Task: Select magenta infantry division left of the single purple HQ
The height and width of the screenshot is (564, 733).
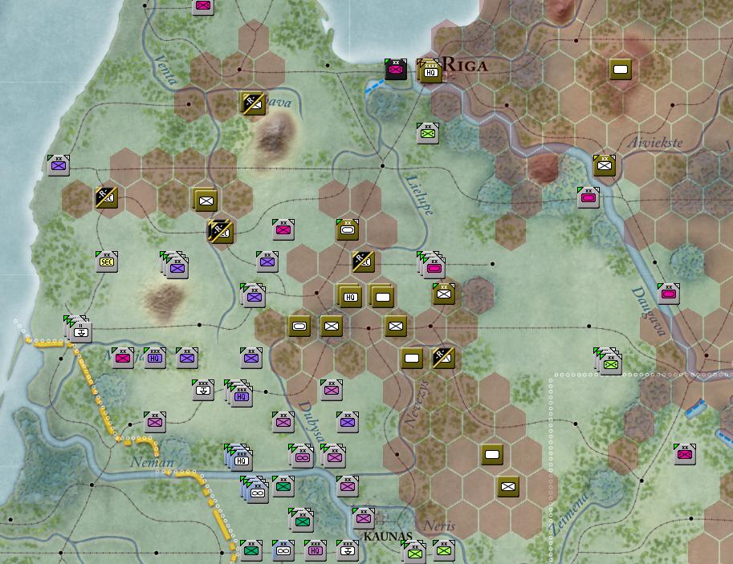Action: [123, 358]
